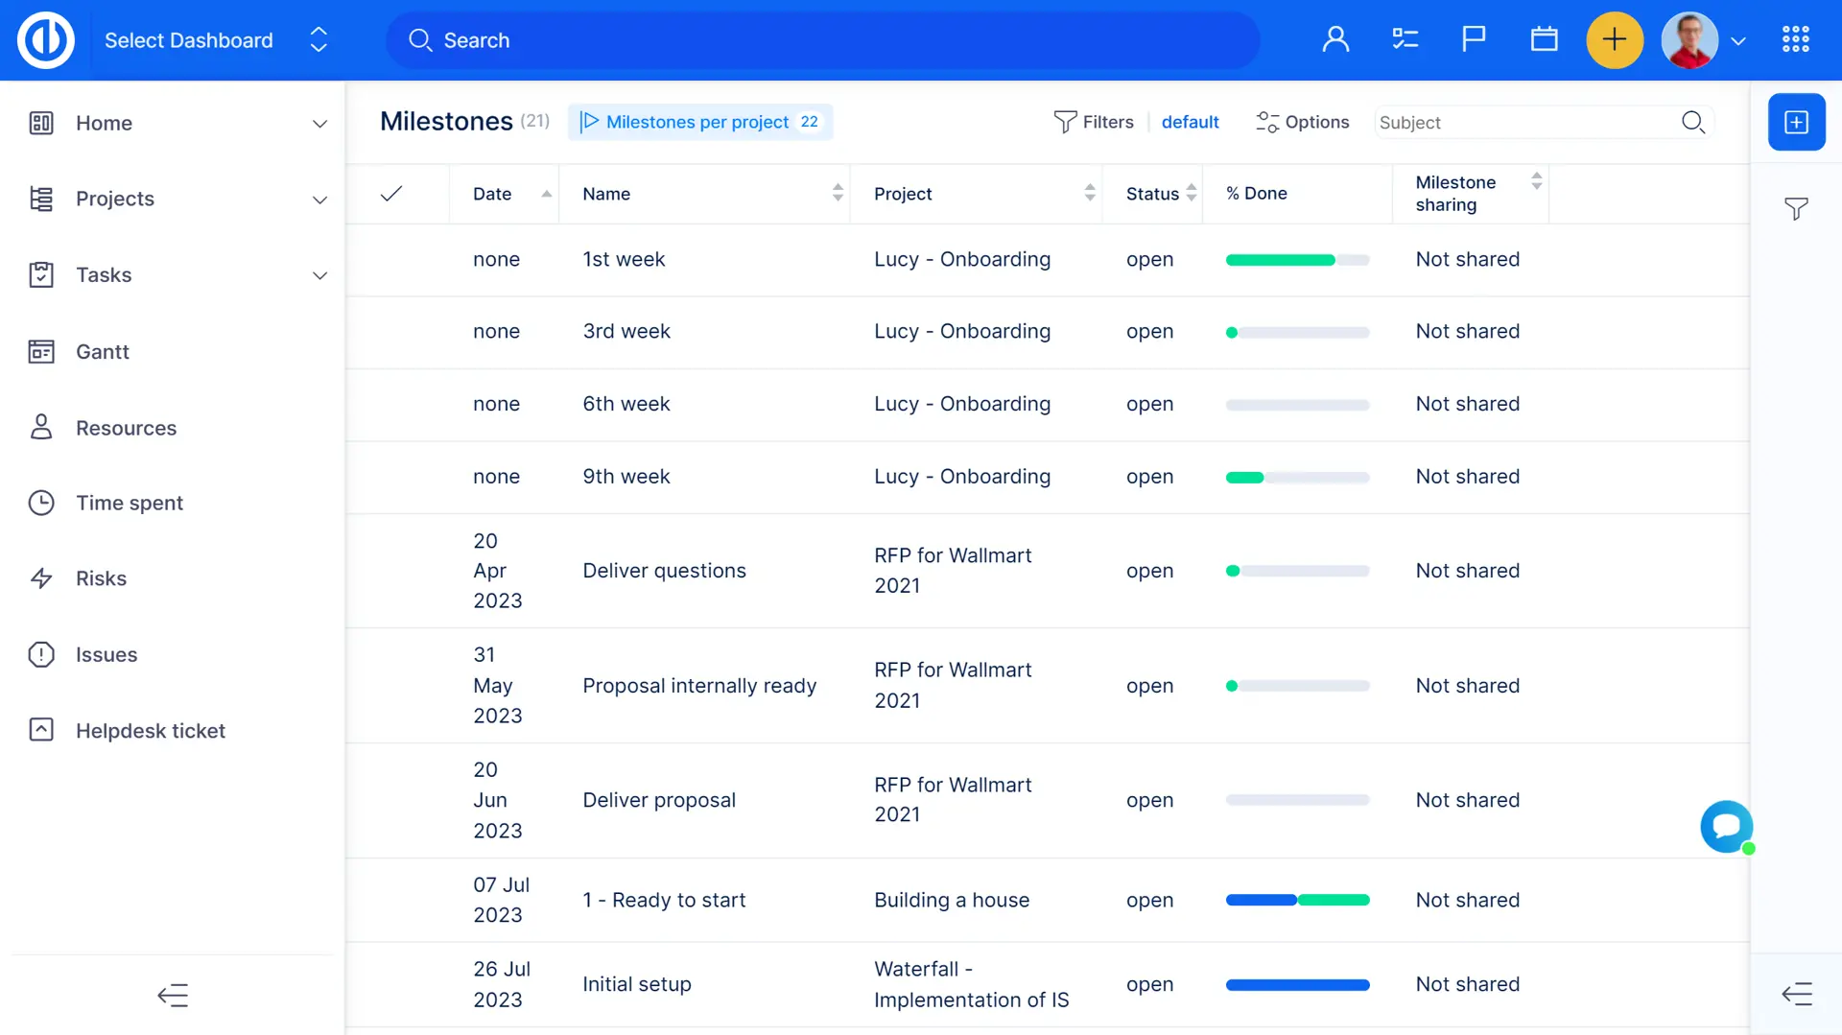
Task: Click the Milestones per project button
Action: click(699, 122)
